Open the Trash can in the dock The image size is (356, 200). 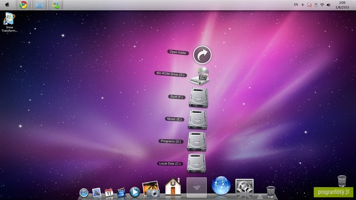[x=271, y=192]
